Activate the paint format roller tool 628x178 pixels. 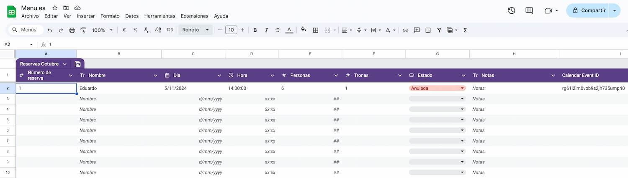83,30
